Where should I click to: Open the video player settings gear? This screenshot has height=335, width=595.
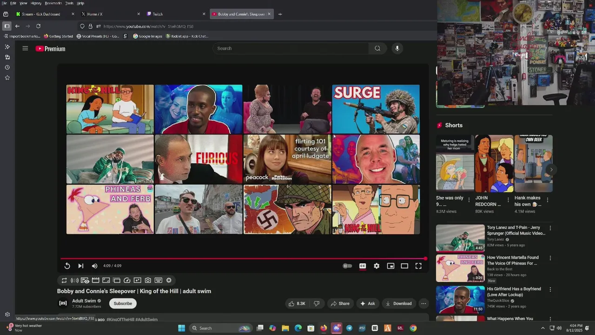[377, 266]
